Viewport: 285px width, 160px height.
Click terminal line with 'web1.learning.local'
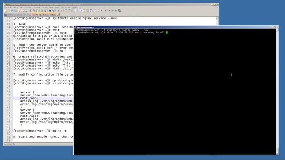[x=120, y=32]
